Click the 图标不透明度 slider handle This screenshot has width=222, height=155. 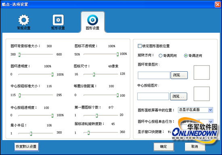117,54
